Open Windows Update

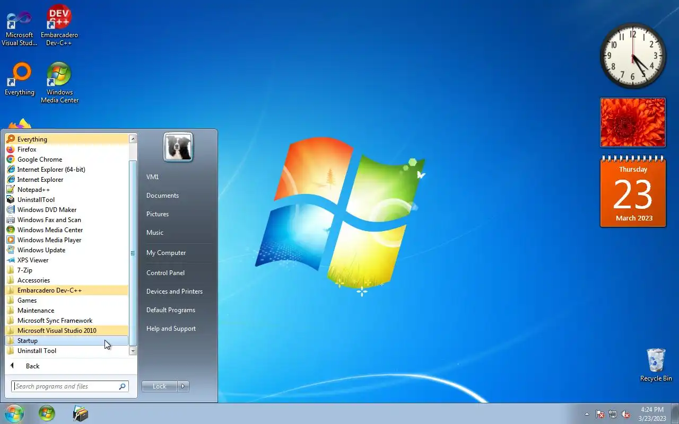[67, 250]
